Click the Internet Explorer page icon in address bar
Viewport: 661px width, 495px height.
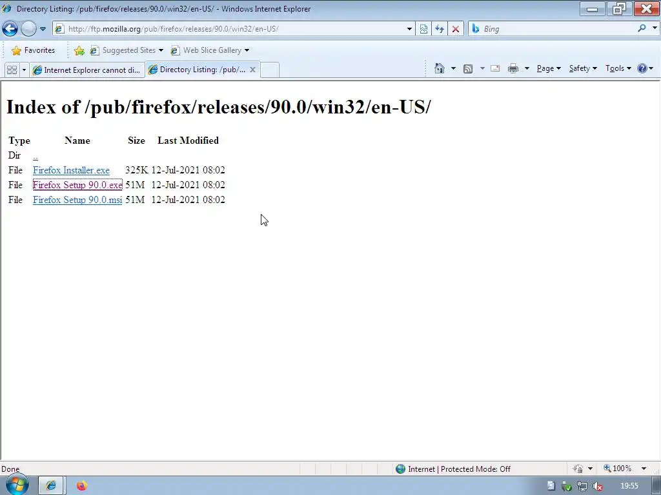point(59,28)
